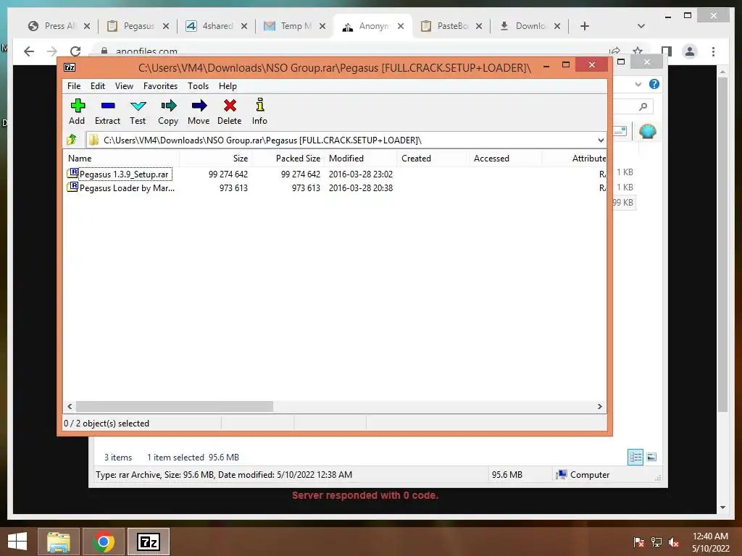742x556 pixels.
Task: Open the Edit menu
Action: click(x=98, y=86)
